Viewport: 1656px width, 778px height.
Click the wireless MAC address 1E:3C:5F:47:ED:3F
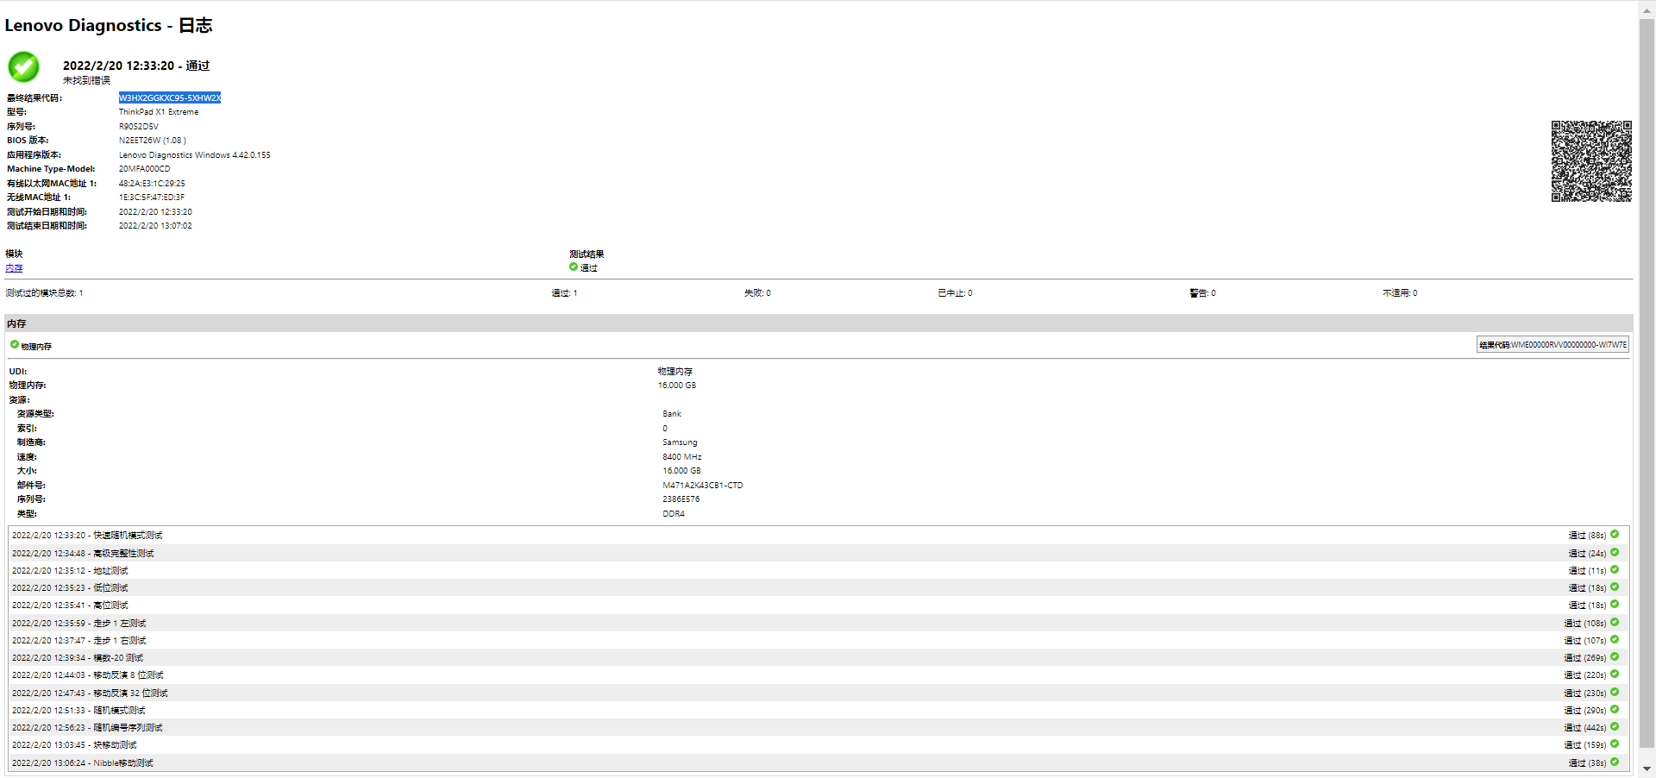tap(152, 198)
